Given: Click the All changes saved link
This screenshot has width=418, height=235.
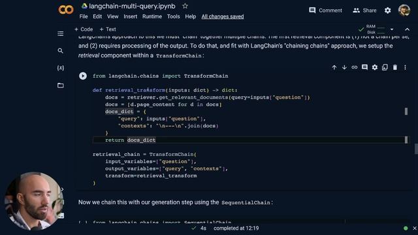Looking at the screenshot, I should 223,16.
